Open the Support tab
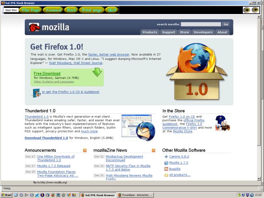Screen dimensions: 264x198 (x=169, y=32)
